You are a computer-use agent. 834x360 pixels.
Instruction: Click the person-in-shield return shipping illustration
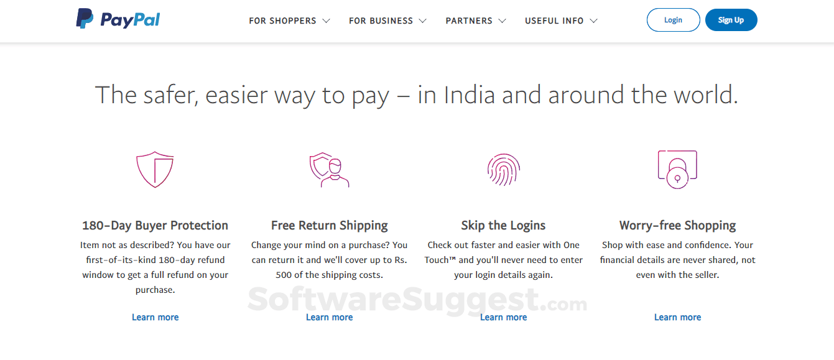329,168
